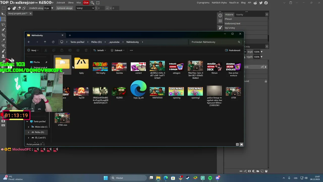Click the search magnifier in Explorer search box
This screenshot has width=323, height=182.
(239, 42)
